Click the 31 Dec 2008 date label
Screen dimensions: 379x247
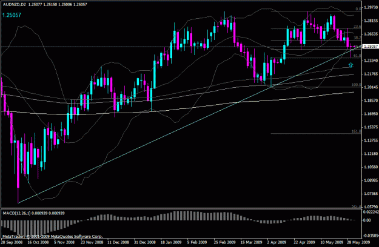tap(145, 242)
